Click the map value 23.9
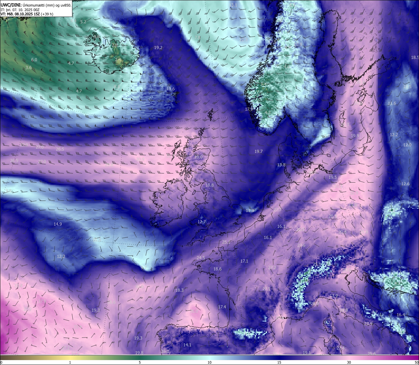 coord(368,323)
